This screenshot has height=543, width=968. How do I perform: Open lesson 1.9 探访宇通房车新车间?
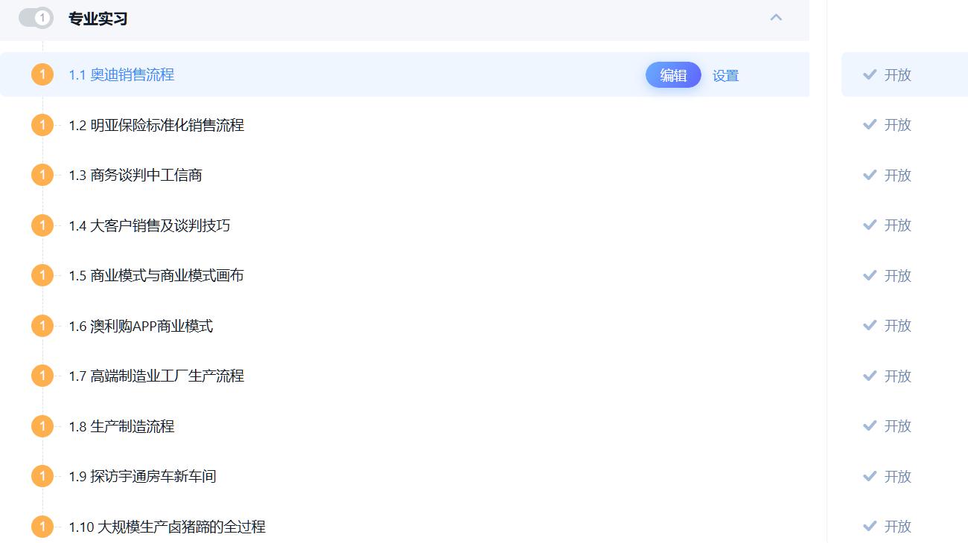[x=142, y=477]
